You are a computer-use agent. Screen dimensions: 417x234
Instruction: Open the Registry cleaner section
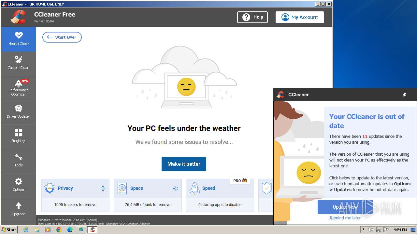coord(19,136)
